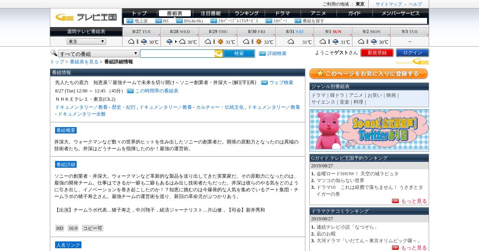The width and height of the screenshot is (479, 251).
Task: Open ドキュメンタリー全般 genre link
Action: tap(82, 114)
